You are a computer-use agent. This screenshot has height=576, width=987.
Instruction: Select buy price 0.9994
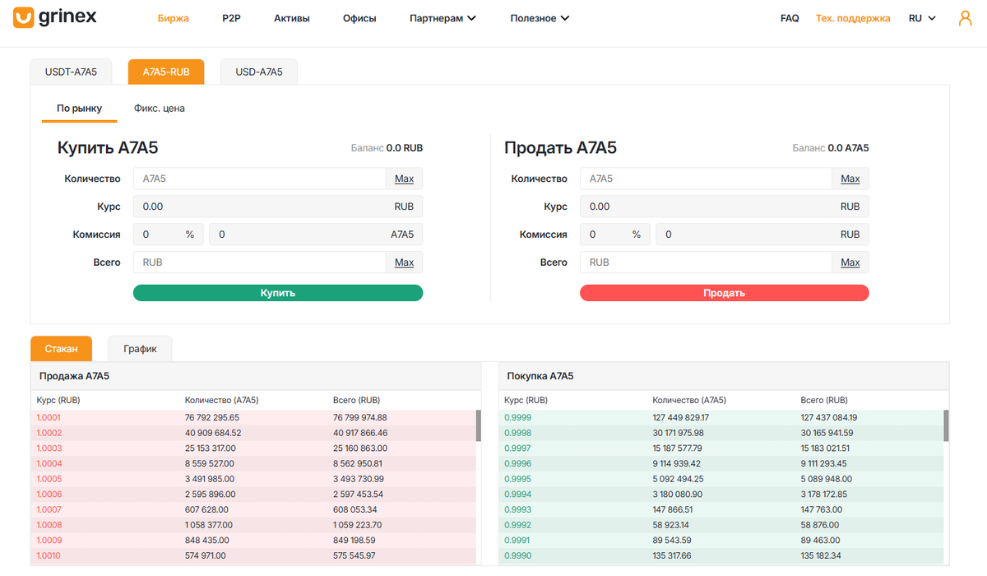point(517,495)
